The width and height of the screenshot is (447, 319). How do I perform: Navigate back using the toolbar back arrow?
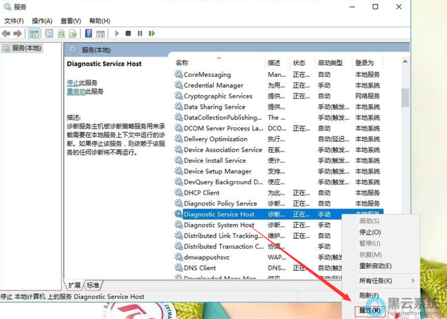click(x=6, y=33)
